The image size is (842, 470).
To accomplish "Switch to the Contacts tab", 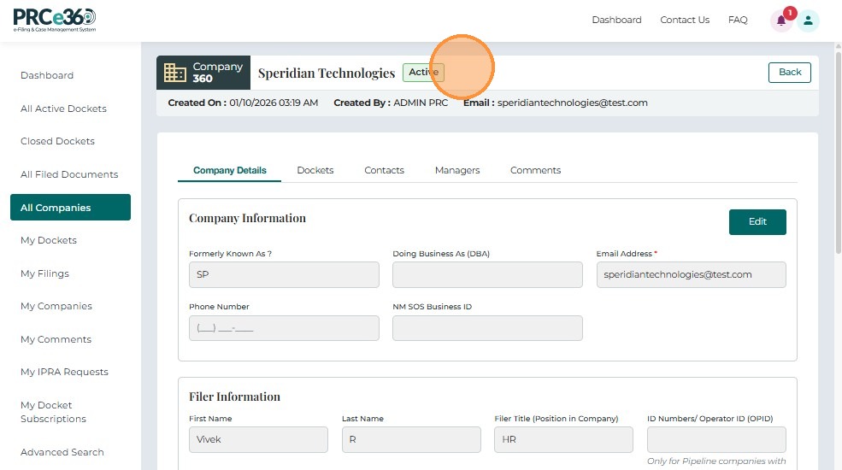I will click(x=384, y=170).
